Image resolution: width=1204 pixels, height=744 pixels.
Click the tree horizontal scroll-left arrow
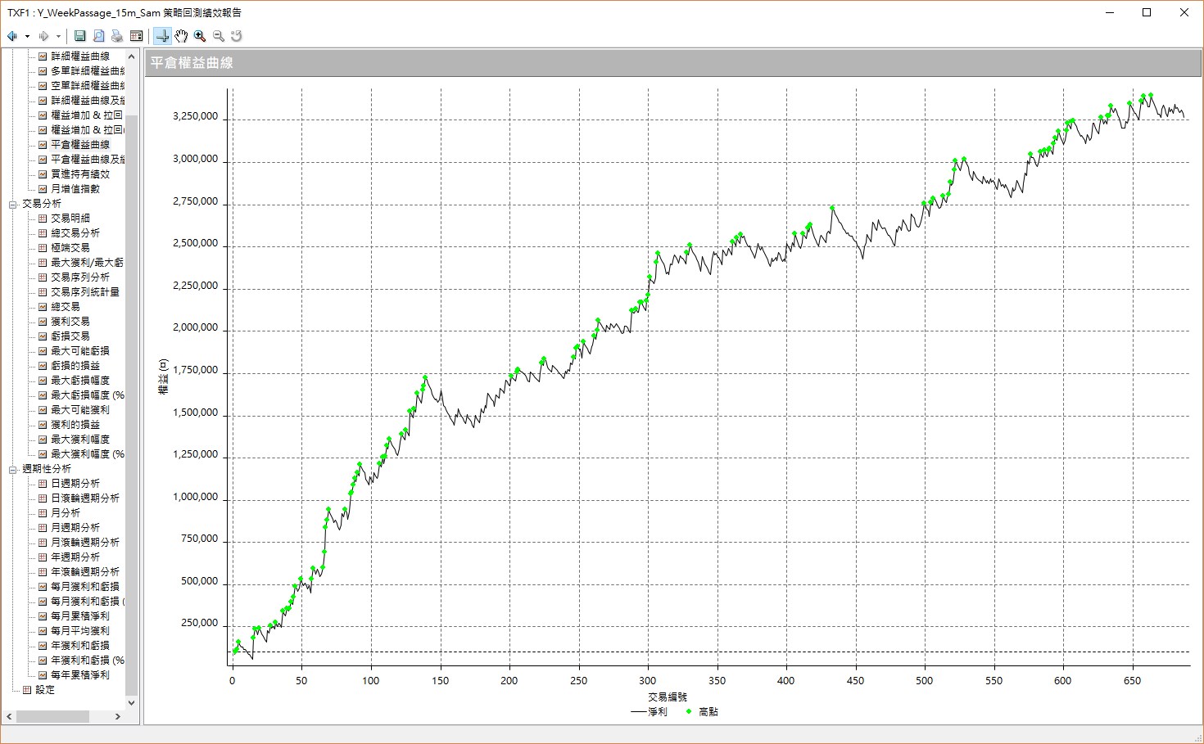[x=10, y=716]
